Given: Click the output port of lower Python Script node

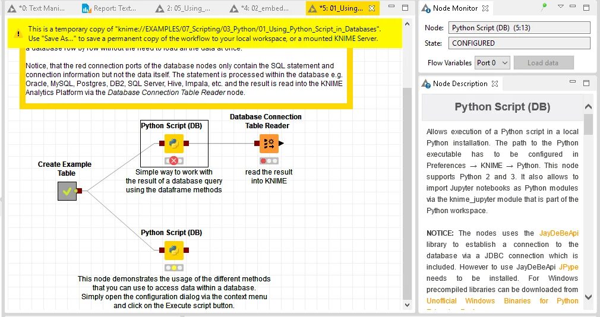Looking at the screenshot, I should (x=186, y=251).
